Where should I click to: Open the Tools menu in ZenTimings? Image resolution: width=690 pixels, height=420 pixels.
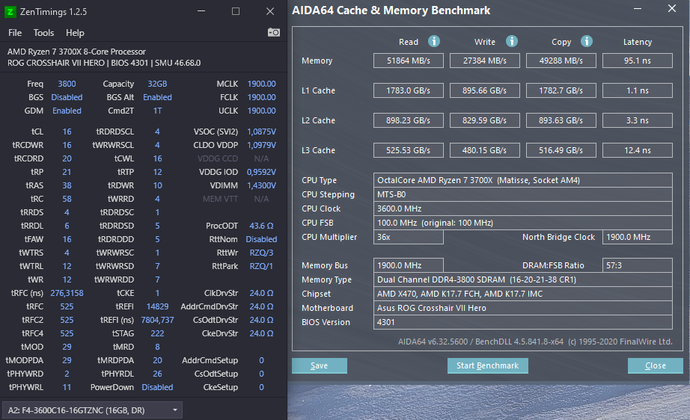pos(43,33)
